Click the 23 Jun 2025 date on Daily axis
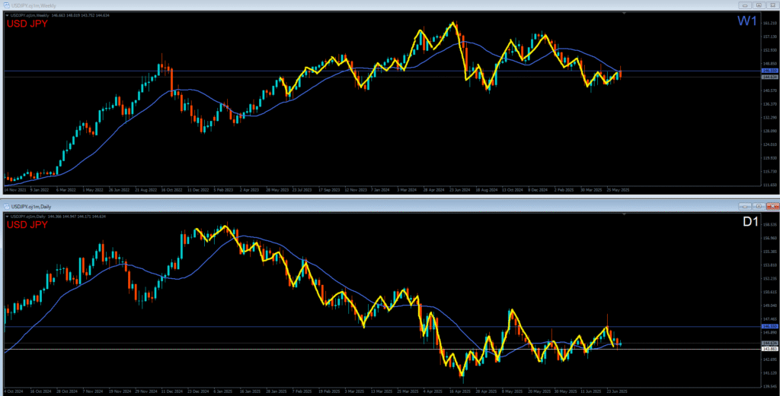The image size is (780, 396). tap(616, 391)
